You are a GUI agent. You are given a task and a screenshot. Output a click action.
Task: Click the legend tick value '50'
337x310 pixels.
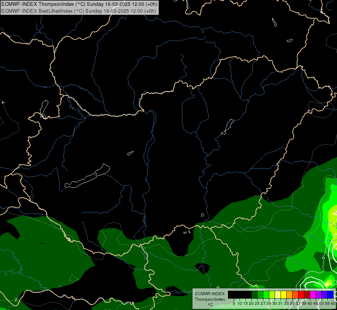click(x=322, y=303)
